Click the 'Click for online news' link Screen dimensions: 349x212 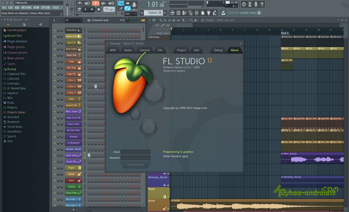242,13
